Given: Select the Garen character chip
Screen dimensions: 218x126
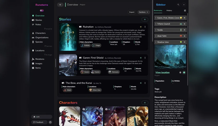Looking at the screenshot, I should 85,72.
